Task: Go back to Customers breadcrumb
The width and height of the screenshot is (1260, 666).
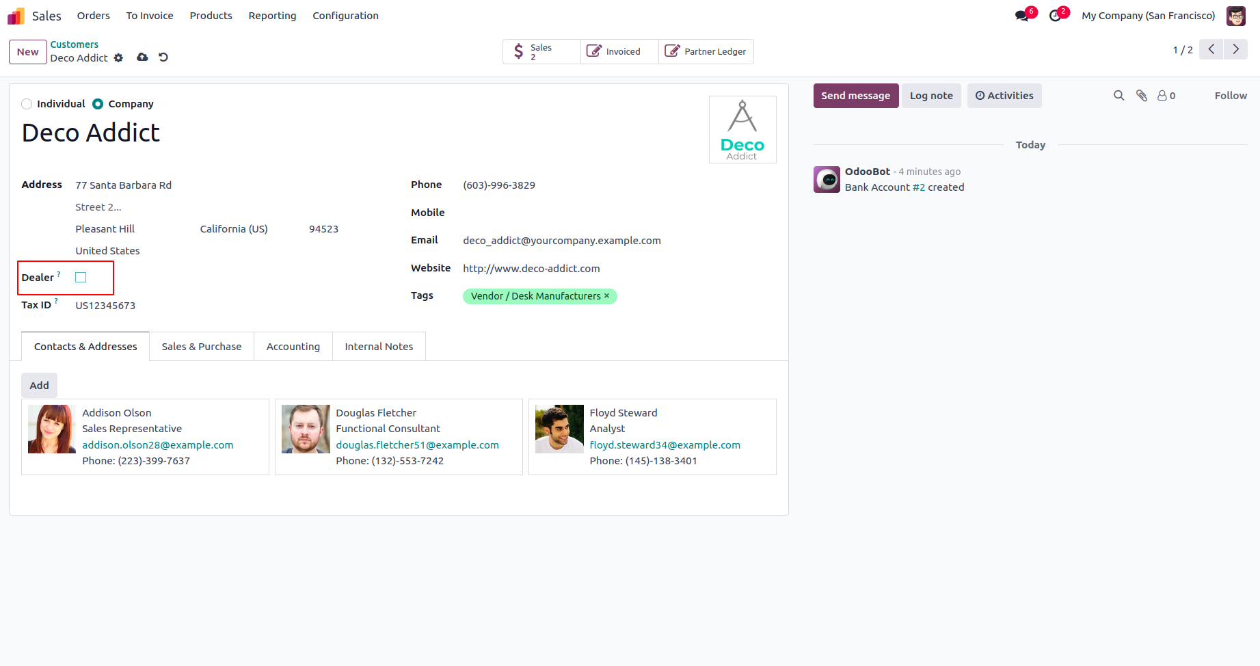Action: 74,44
